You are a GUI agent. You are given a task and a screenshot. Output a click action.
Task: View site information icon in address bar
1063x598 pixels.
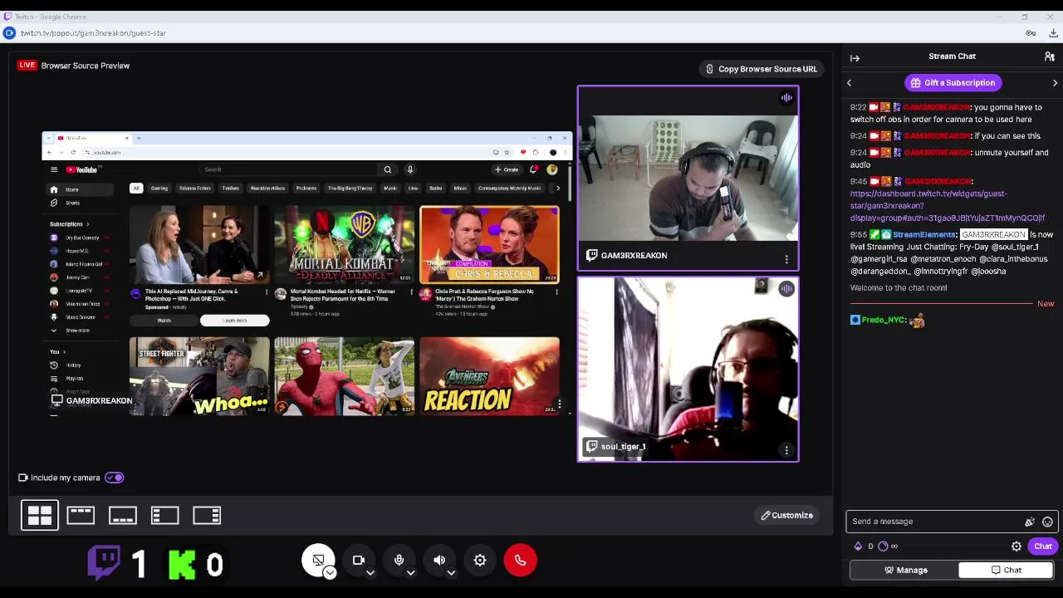point(9,33)
